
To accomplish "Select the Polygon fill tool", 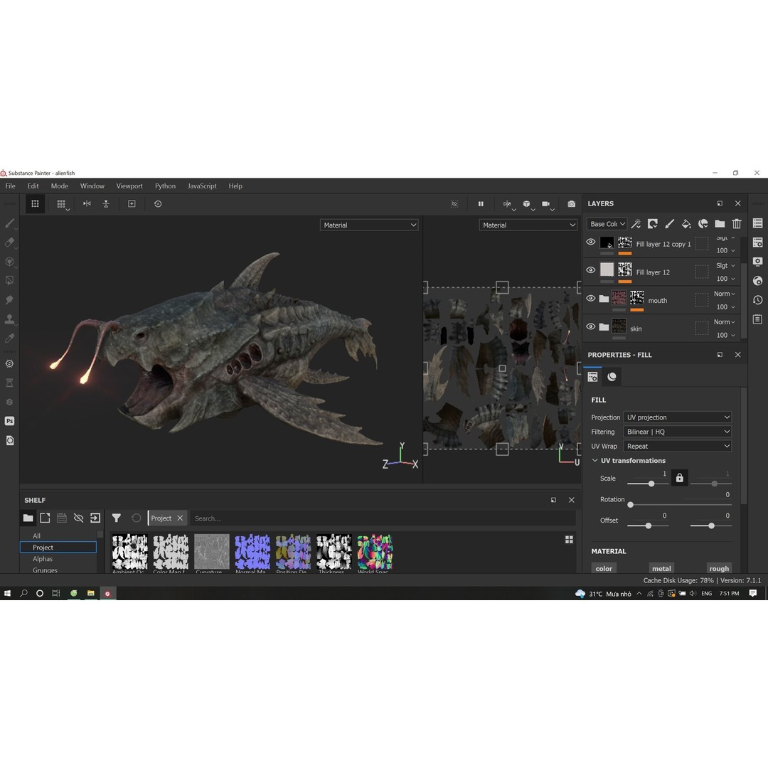I will (x=9, y=281).
